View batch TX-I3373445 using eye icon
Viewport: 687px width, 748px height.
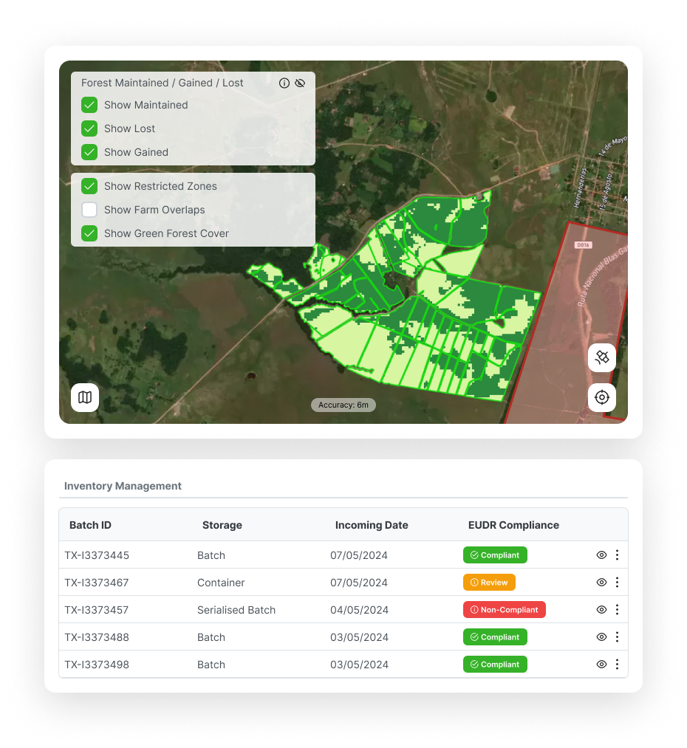pyautogui.click(x=601, y=555)
